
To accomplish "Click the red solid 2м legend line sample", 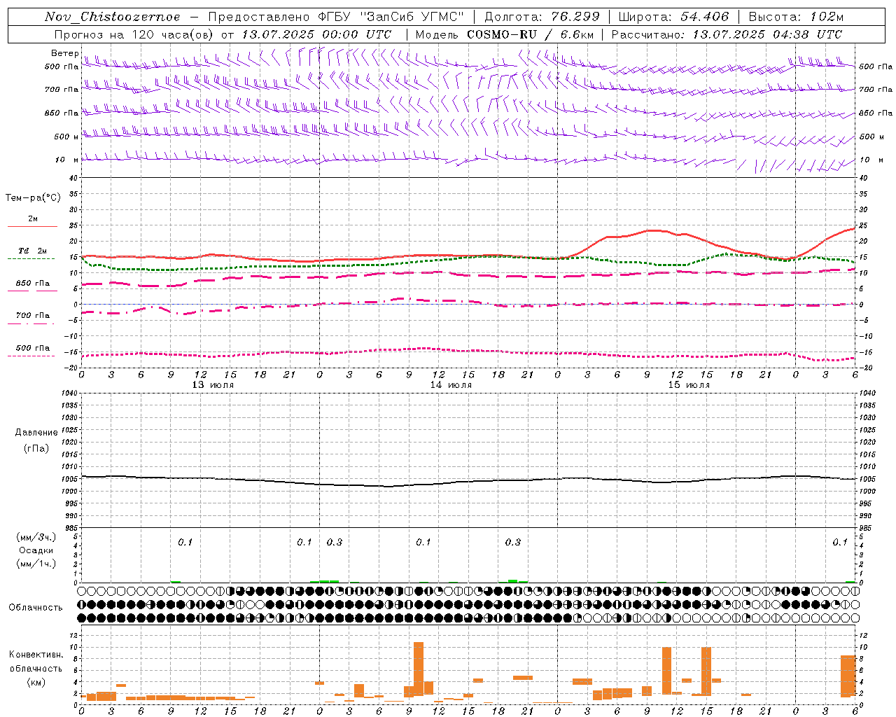I will tap(32, 227).
